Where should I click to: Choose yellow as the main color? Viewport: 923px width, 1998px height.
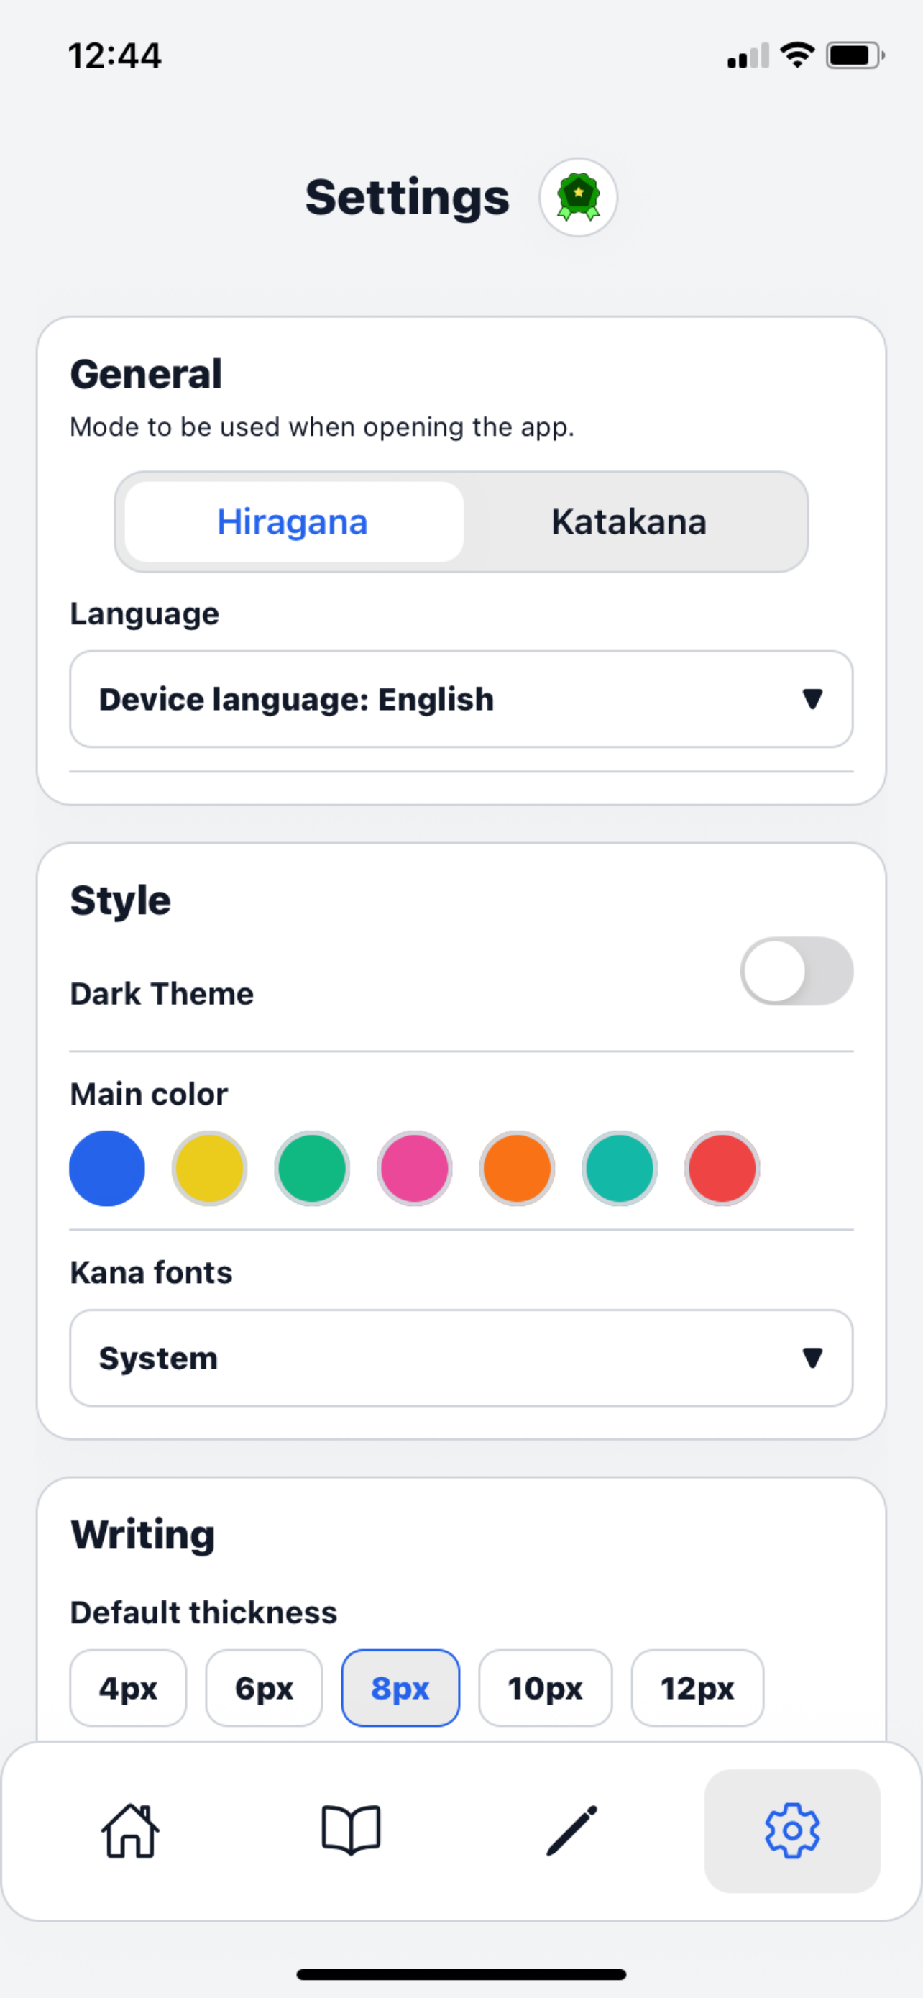point(209,1168)
